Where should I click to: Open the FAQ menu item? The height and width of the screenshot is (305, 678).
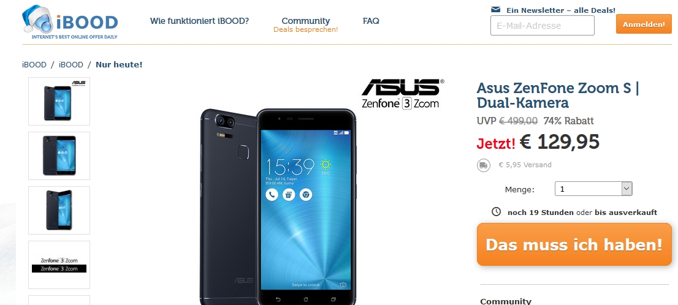pos(371,21)
